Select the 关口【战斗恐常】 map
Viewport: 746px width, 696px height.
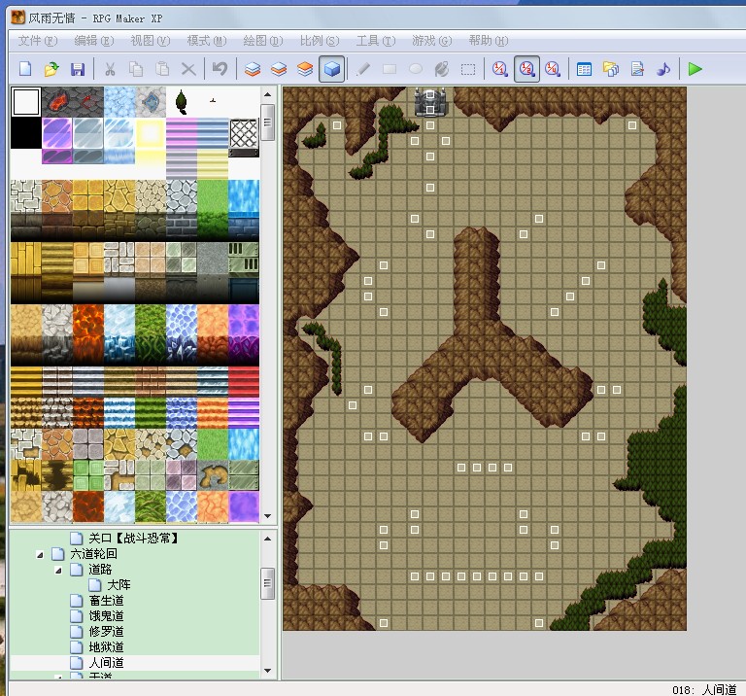[133, 539]
